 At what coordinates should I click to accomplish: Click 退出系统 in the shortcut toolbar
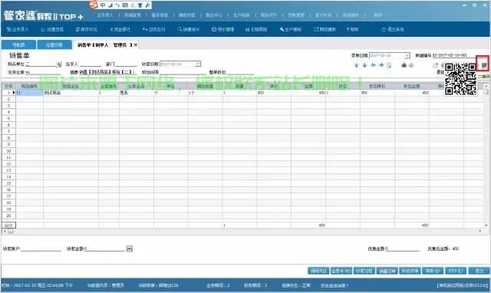[393, 29]
